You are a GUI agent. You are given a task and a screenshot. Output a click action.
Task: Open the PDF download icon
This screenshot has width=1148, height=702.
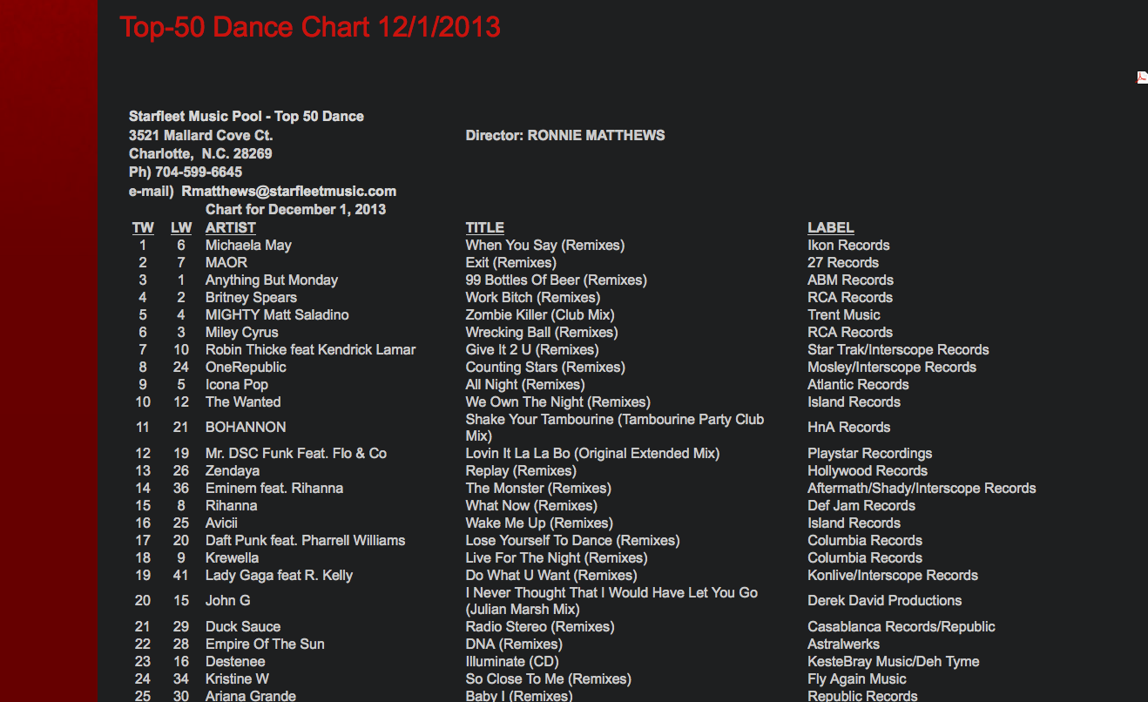(x=1142, y=78)
